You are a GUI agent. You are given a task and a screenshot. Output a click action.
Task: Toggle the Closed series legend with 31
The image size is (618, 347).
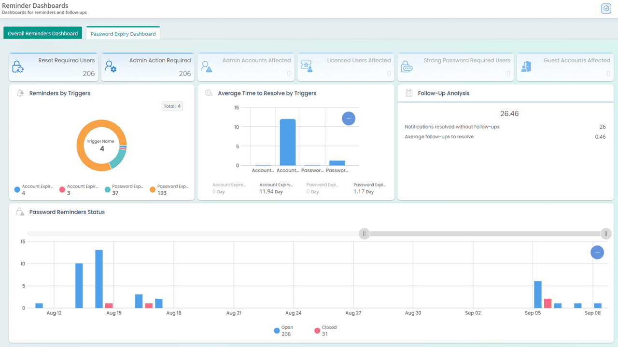(x=325, y=331)
